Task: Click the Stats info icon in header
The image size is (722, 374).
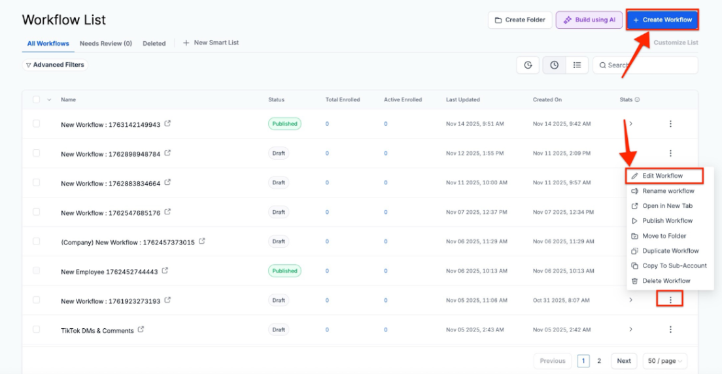Action: [637, 100]
